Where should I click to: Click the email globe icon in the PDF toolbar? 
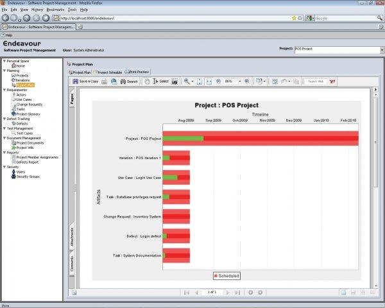pos(114,81)
